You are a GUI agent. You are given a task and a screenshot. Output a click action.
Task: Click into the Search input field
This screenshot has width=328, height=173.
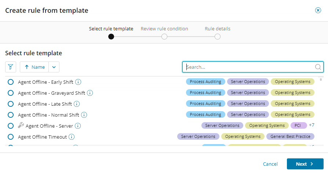249,67
